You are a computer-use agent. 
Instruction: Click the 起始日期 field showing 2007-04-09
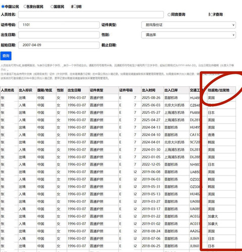coord(59,45)
